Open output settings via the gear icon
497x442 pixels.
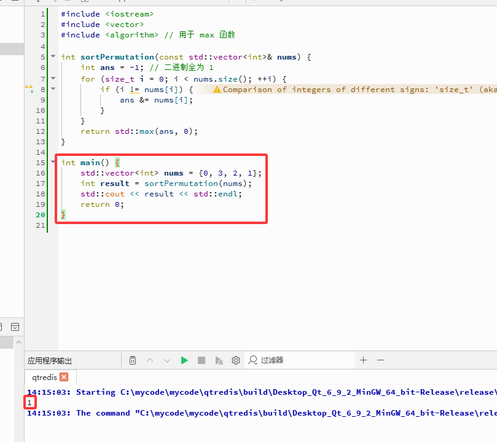coord(236,360)
